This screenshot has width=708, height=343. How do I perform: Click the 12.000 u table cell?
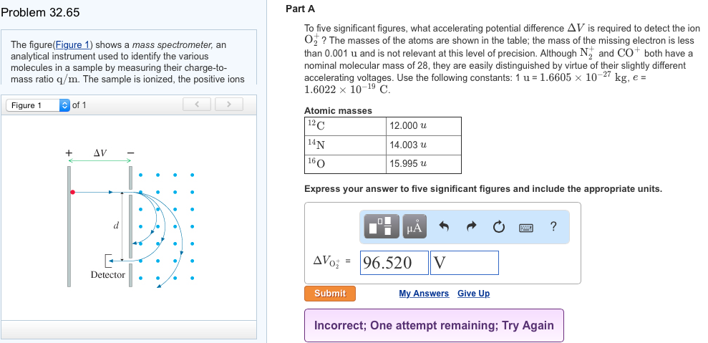[x=424, y=126]
